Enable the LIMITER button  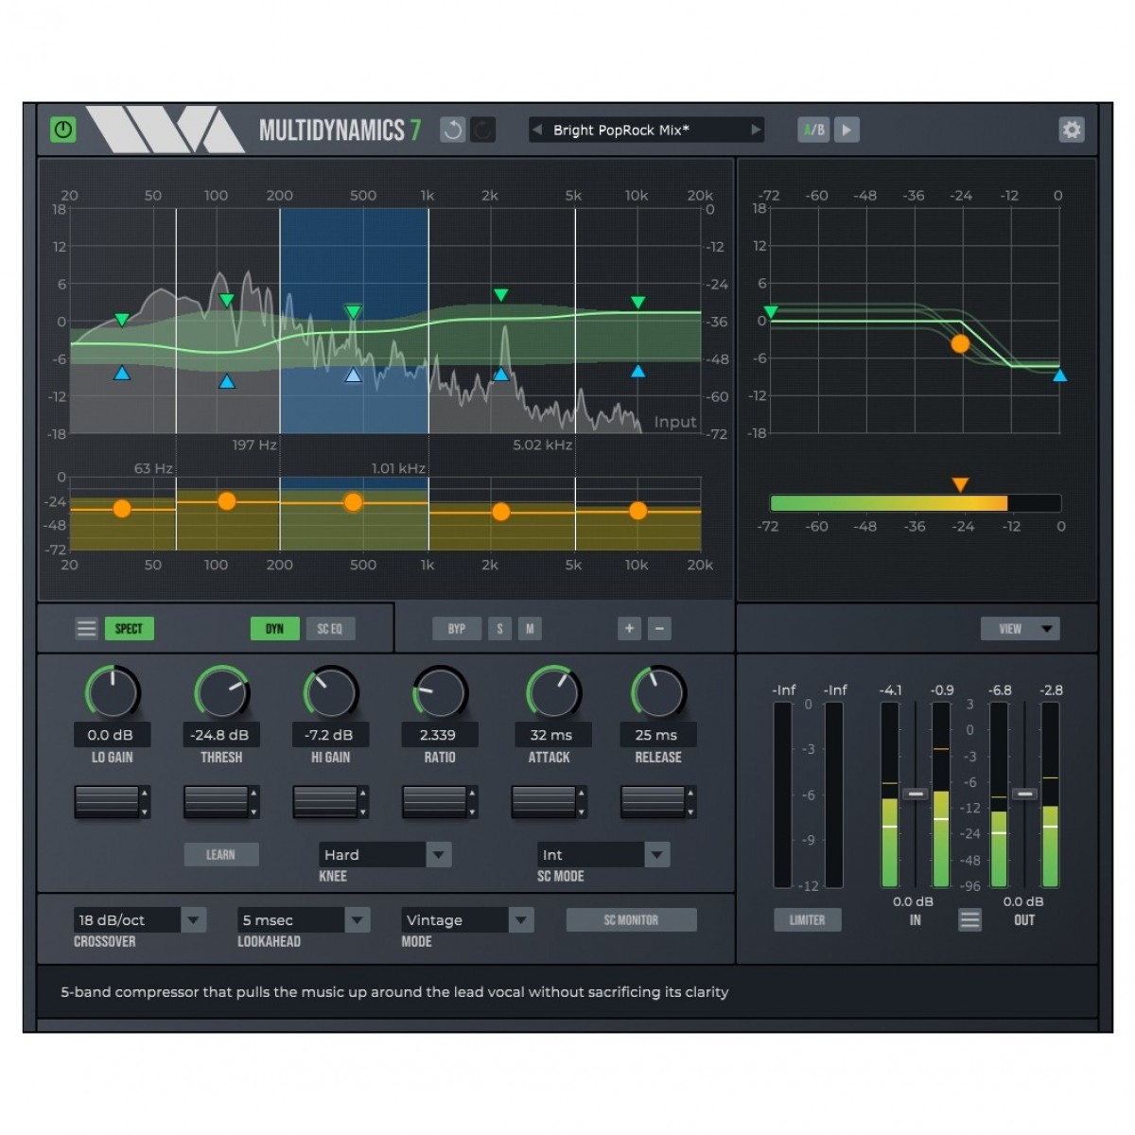[x=807, y=919]
